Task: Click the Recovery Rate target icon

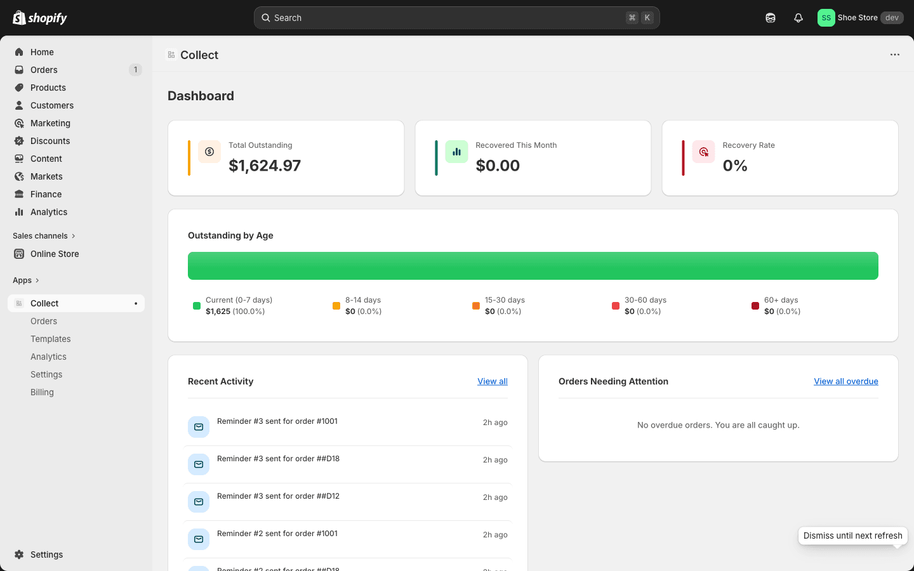Action: (703, 152)
